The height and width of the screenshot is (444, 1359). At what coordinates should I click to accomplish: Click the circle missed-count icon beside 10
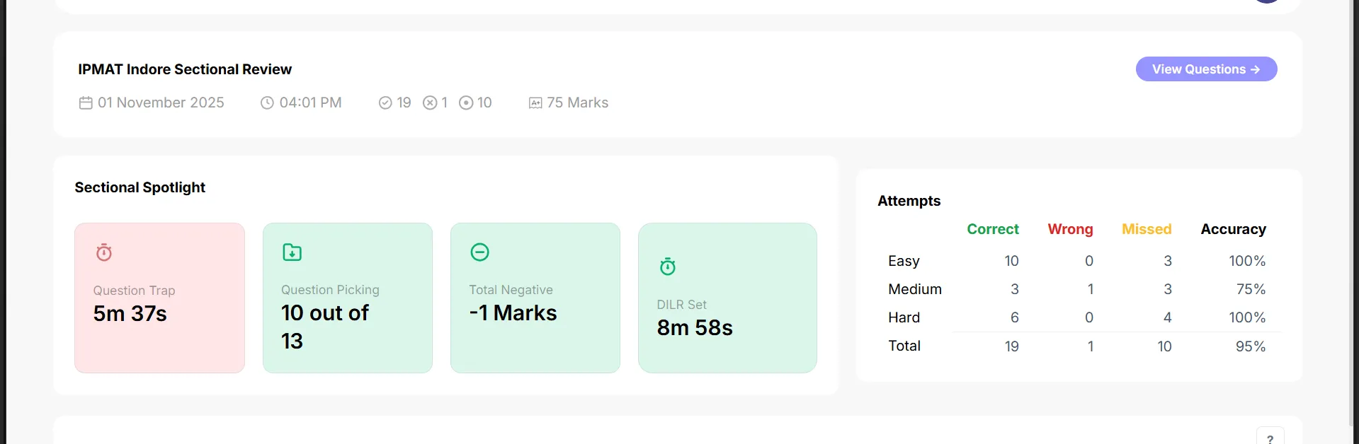pos(466,103)
